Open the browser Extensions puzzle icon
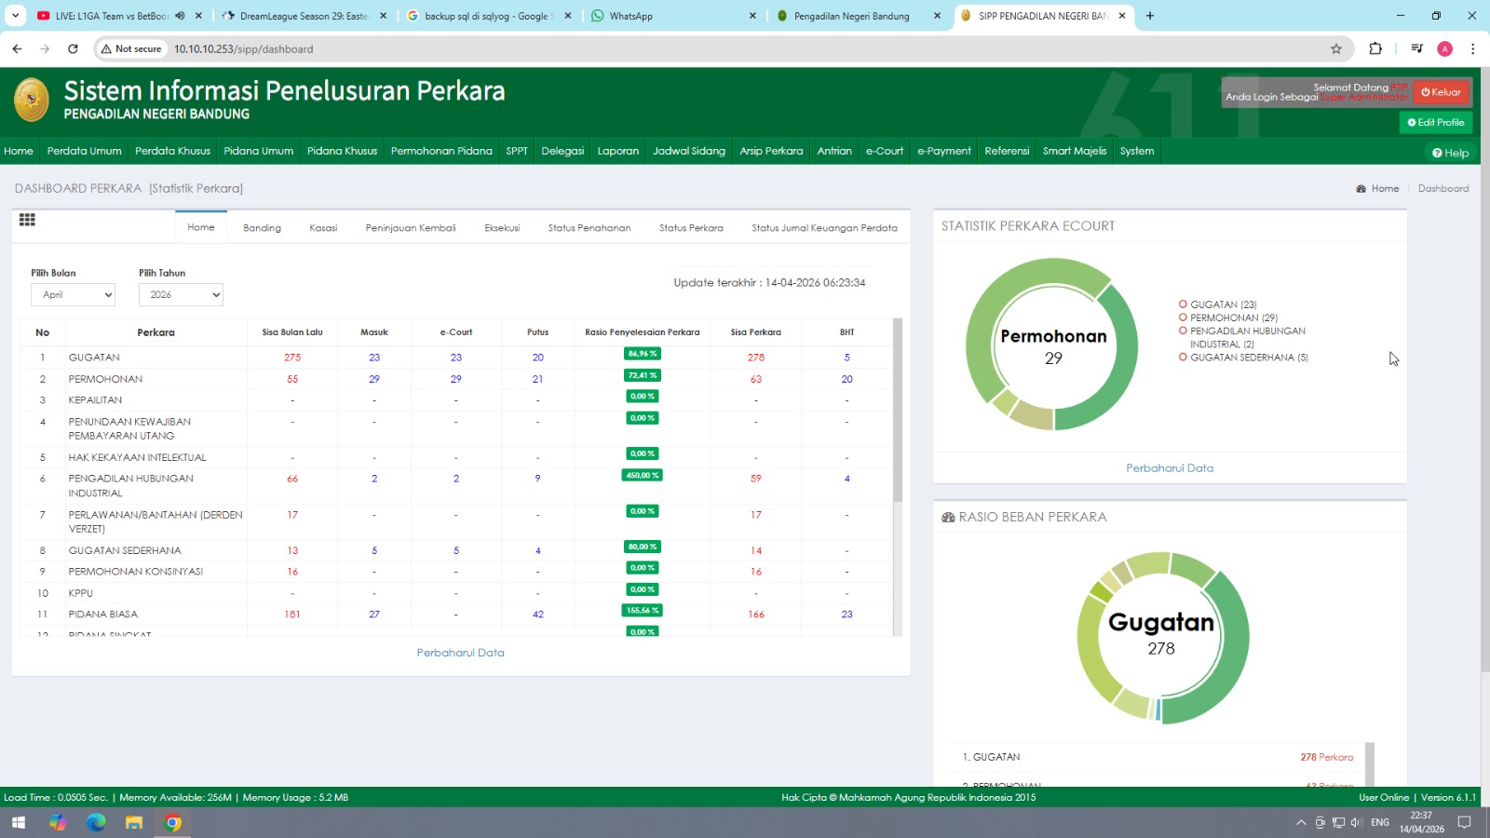Image resolution: width=1490 pixels, height=838 pixels. point(1375,49)
